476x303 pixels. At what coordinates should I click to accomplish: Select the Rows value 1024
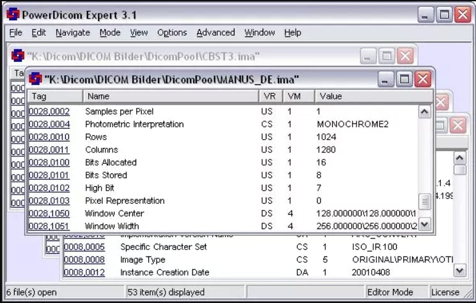click(x=326, y=137)
